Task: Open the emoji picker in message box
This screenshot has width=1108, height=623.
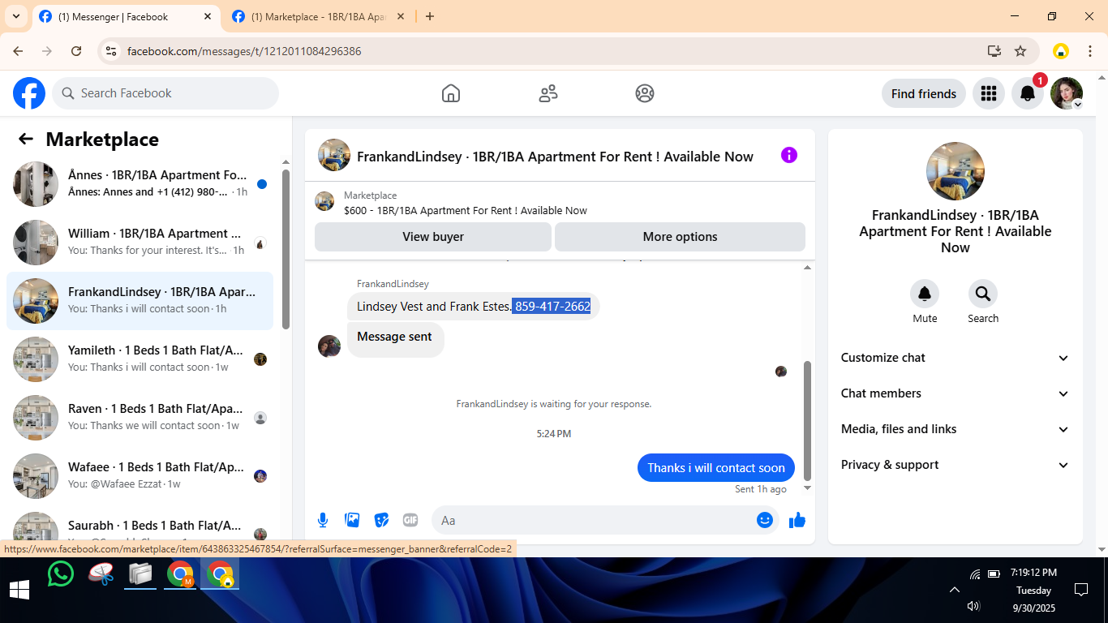Action: [x=765, y=520]
